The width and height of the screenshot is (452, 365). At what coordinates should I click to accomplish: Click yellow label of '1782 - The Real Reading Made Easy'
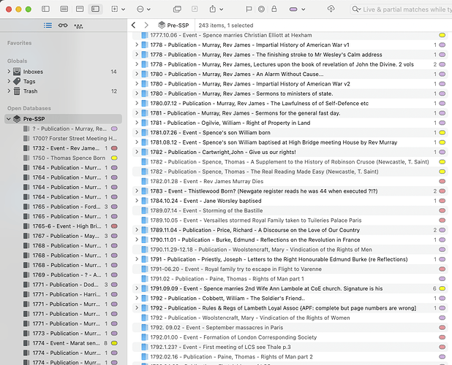pyautogui.click(x=442, y=172)
